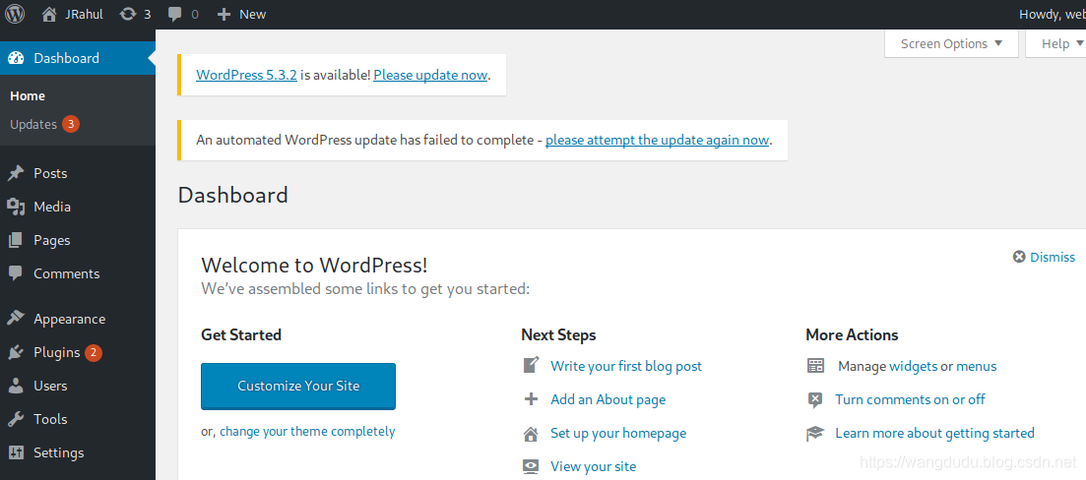Click the pencil icon for writing blog post
Image resolution: width=1086 pixels, height=480 pixels.
click(x=531, y=365)
